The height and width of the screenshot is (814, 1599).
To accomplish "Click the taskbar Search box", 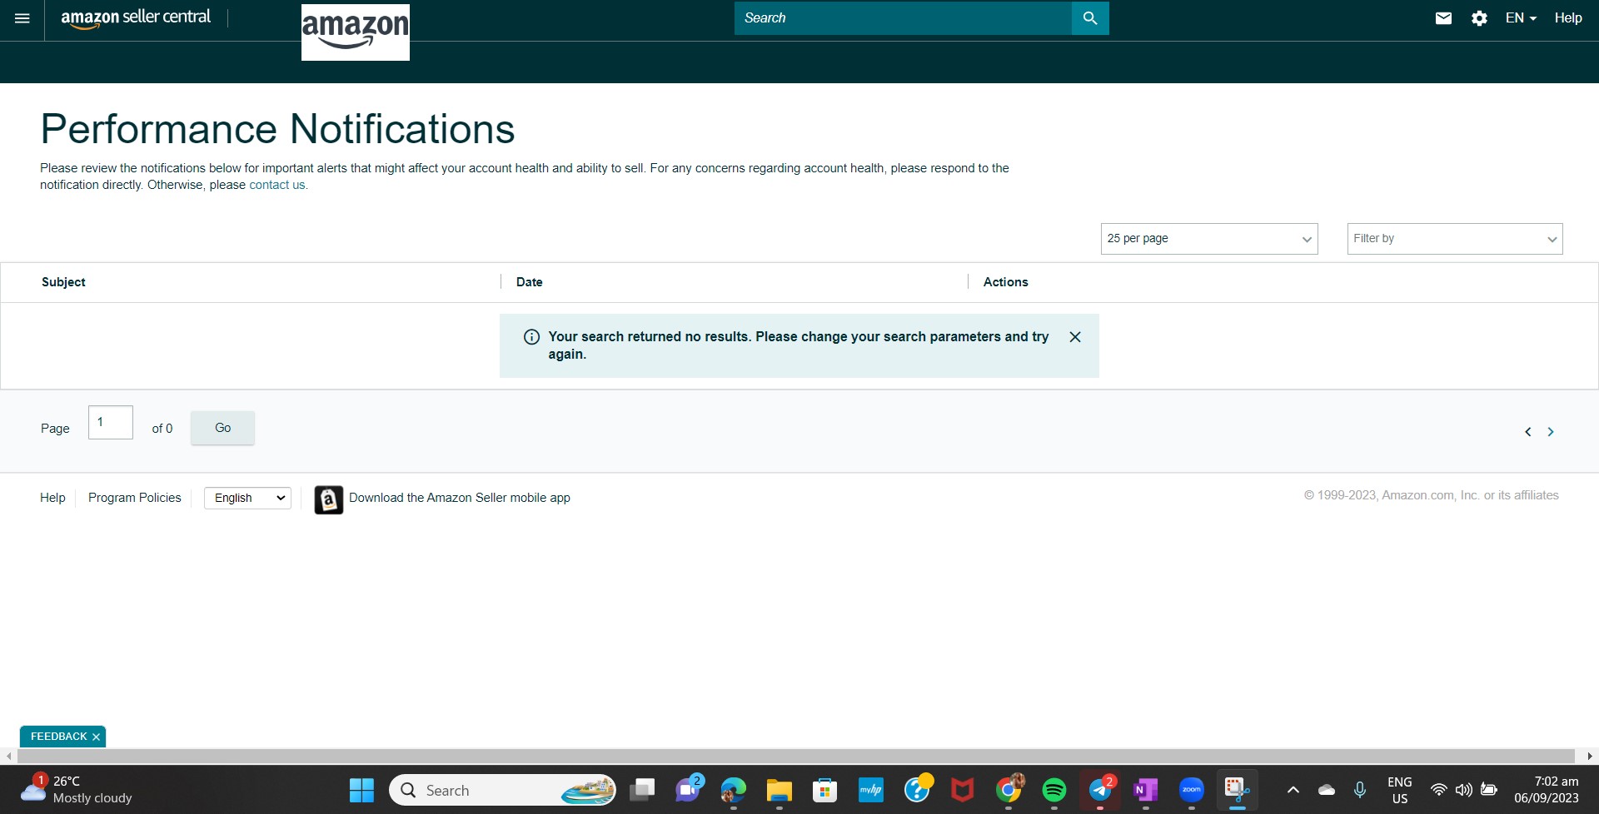I will point(503,790).
